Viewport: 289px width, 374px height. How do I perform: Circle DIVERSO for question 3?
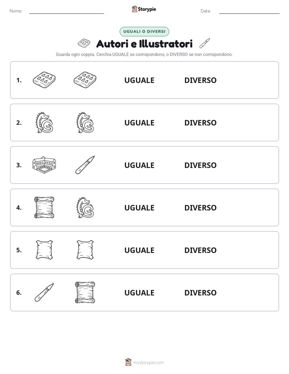point(200,165)
